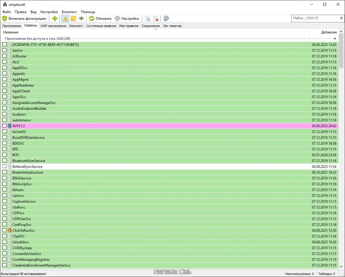Toggle the eye icon in the toolbar

pos(82,19)
